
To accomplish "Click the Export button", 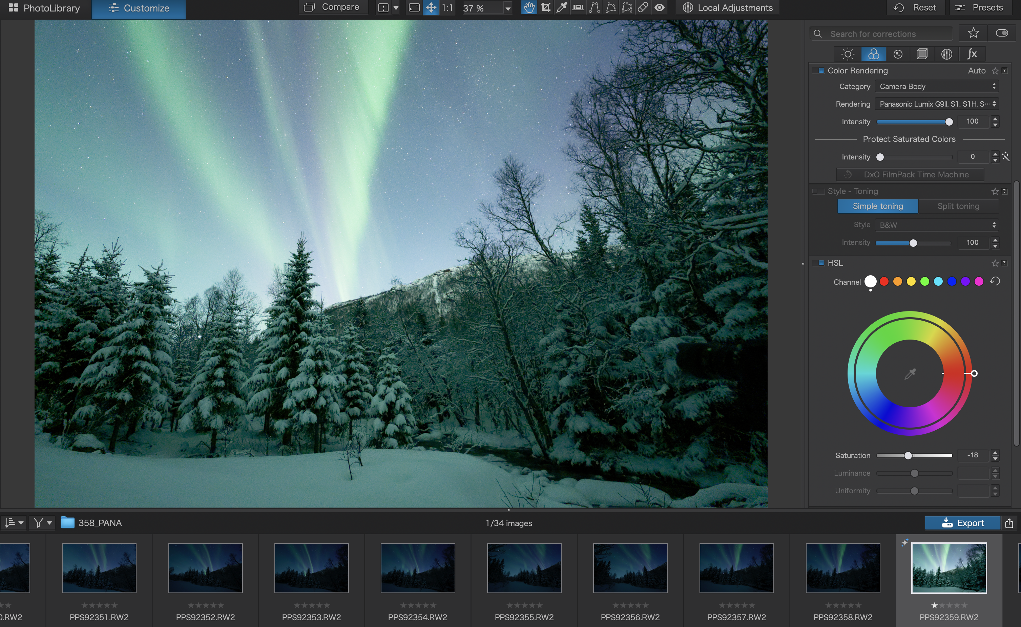I will (962, 523).
